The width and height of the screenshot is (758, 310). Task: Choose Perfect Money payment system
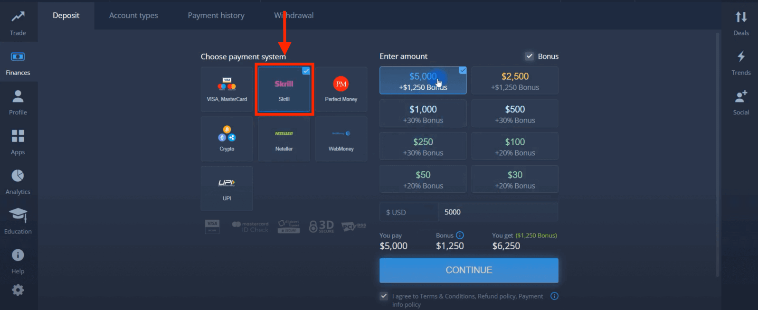click(341, 89)
